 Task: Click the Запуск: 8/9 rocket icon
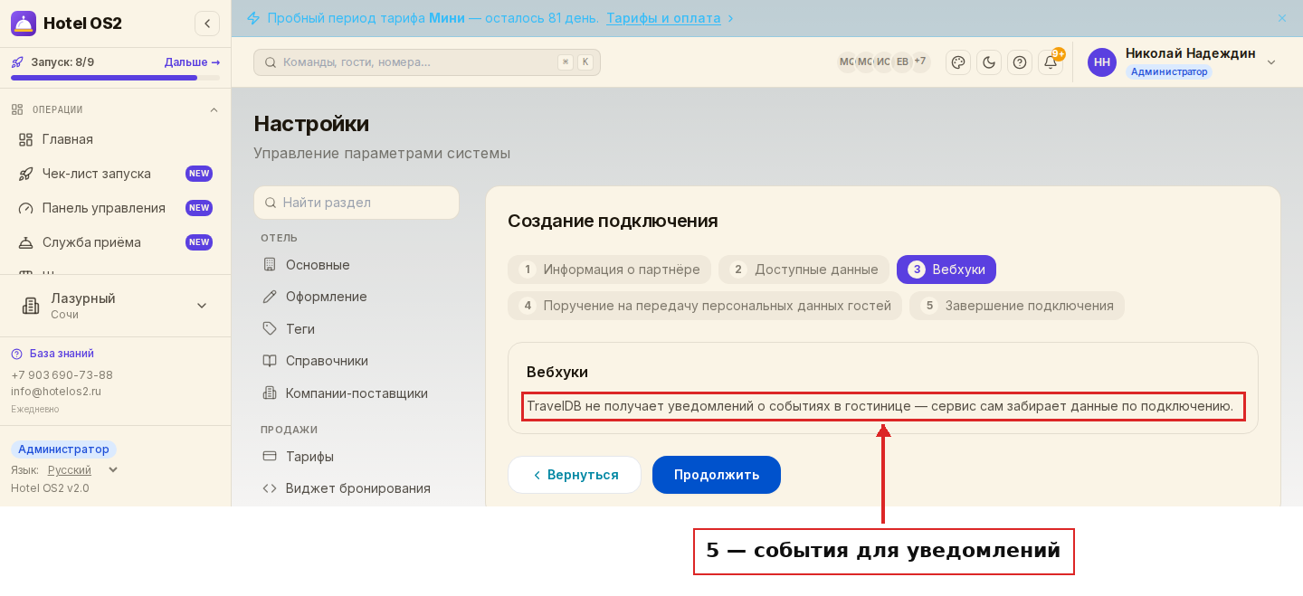point(17,62)
